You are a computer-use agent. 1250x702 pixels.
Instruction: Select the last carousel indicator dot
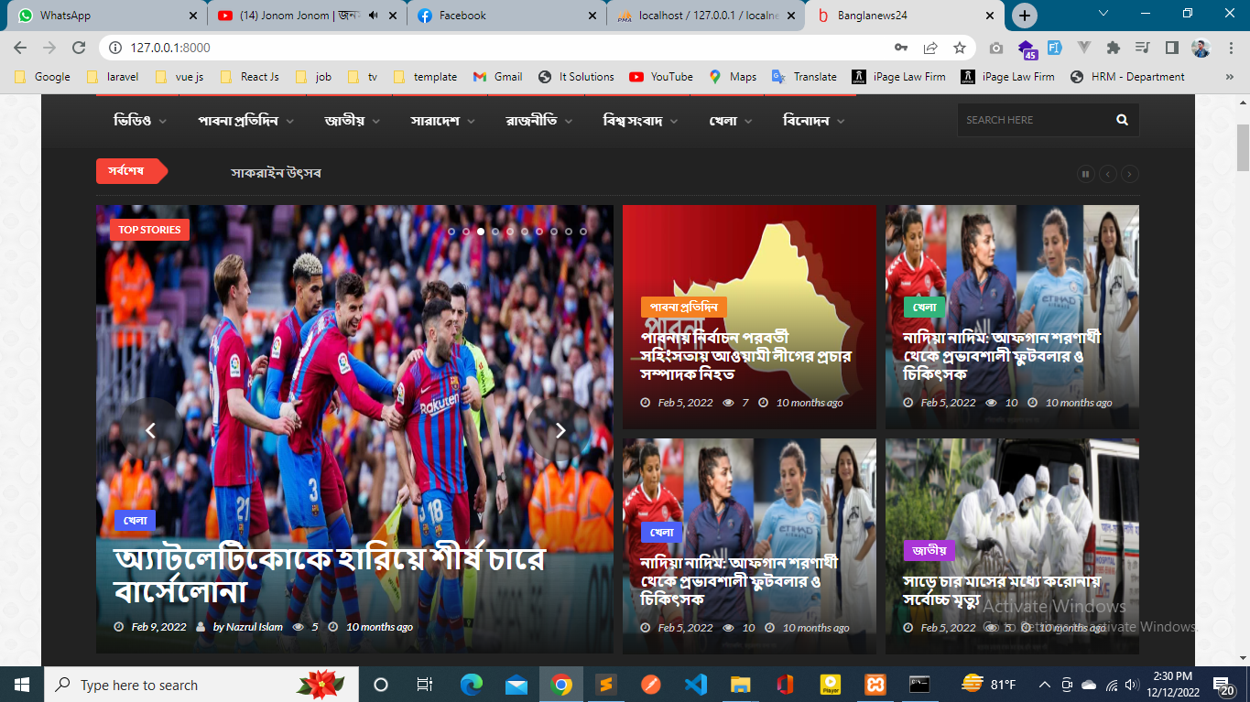tap(583, 232)
